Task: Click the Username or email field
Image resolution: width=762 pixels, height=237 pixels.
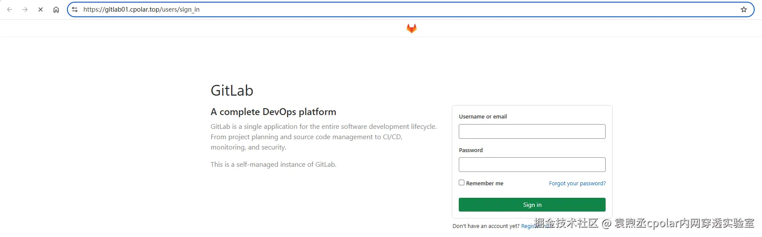Action: click(x=532, y=131)
